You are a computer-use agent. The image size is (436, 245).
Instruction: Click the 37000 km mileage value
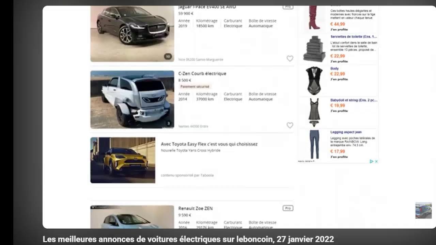205,99
